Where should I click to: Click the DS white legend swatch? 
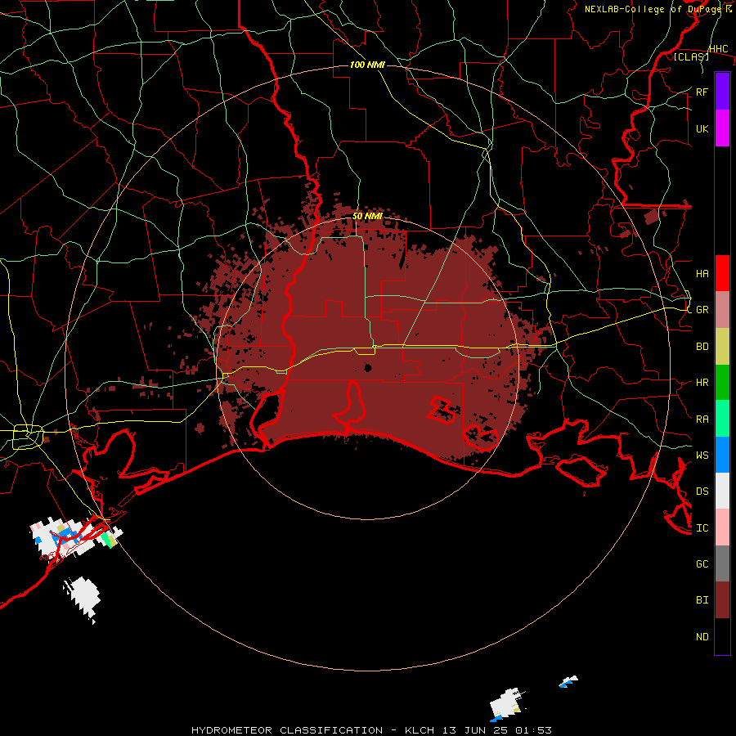(722, 491)
